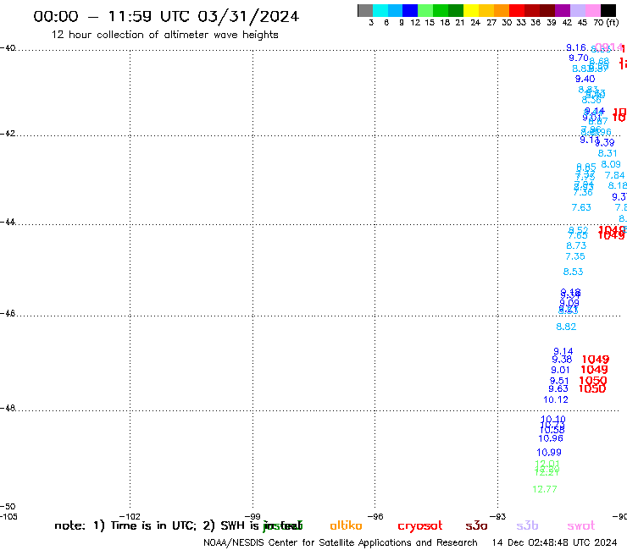
Task: Click the '-44' latitude axis label
Action: pyautogui.click(x=8, y=222)
